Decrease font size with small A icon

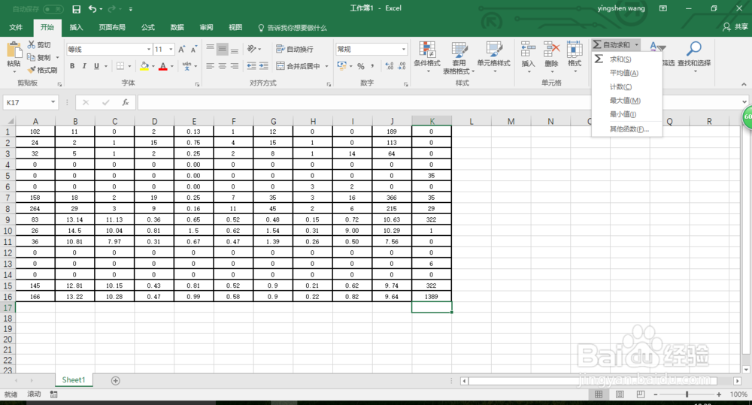click(x=194, y=50)
